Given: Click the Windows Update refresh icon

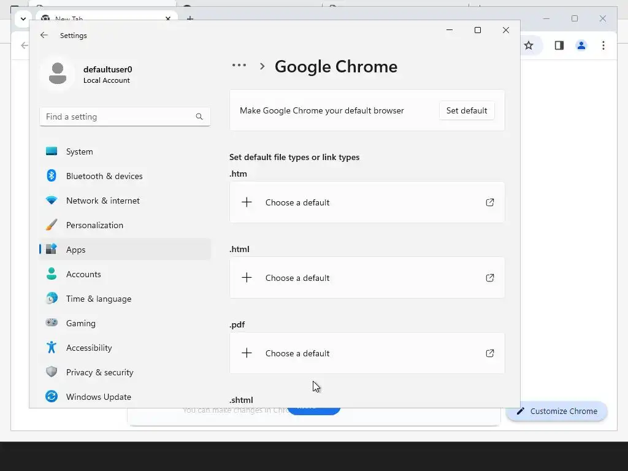Looking at the screenshot, I should 52,396.
